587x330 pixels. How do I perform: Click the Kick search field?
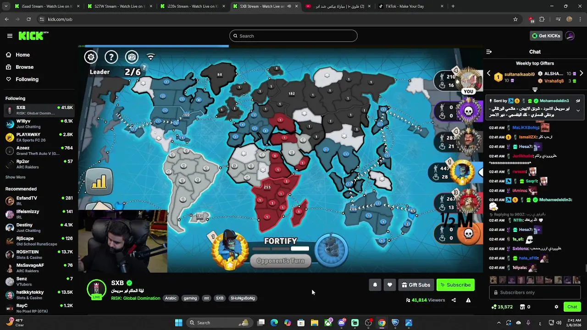tap(293, 36)
